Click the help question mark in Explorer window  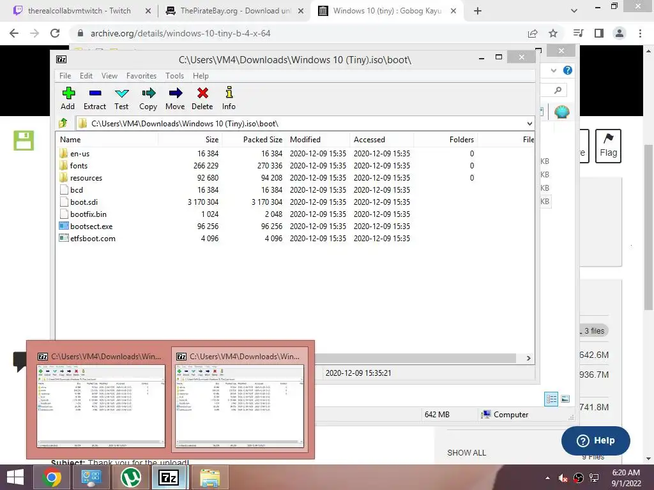(x=567, y=70)
